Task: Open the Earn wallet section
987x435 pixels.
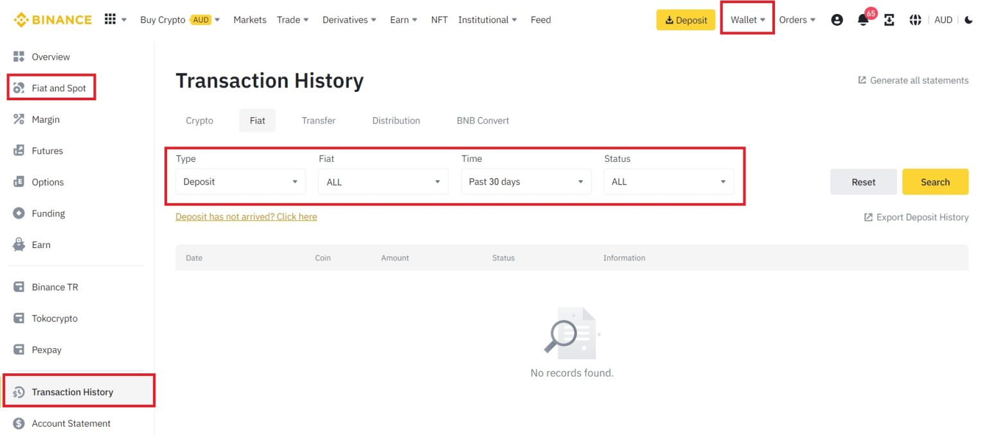Action: 41,244
